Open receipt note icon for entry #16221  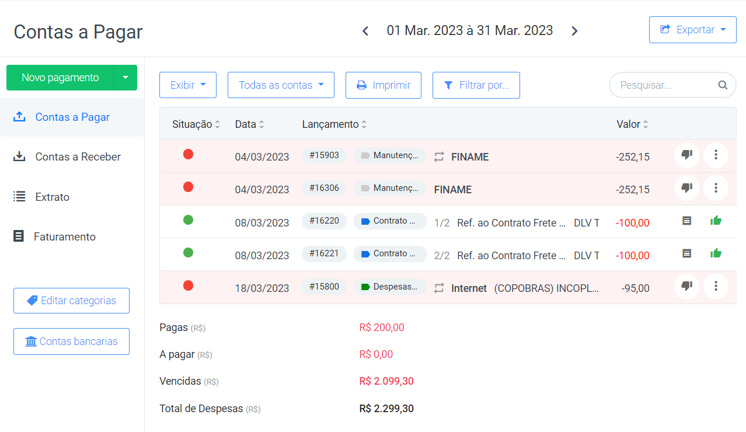687,253
